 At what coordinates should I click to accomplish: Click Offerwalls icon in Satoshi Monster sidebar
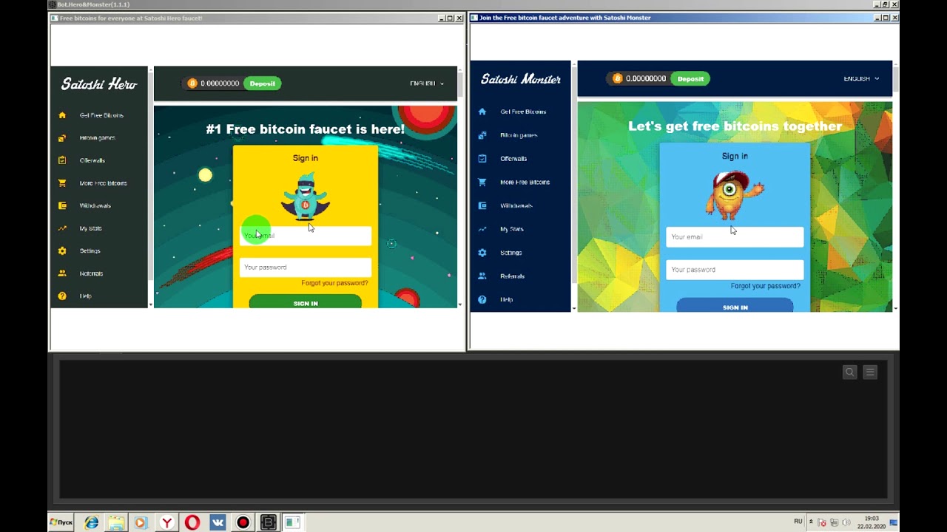482,158
